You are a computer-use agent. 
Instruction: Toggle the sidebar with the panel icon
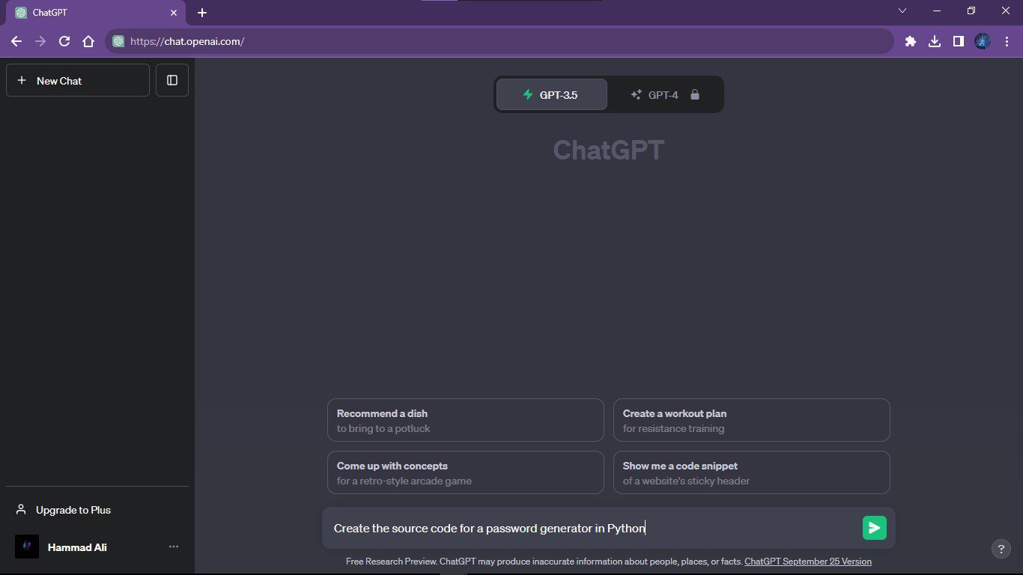172,80
